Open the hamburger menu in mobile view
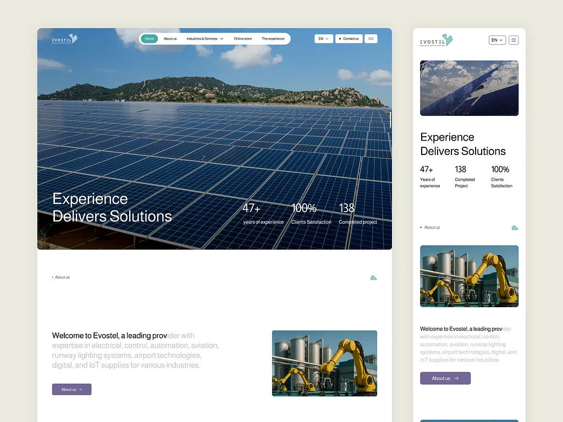Viewport: 563px width, 422px height. [x=514, y=40]
